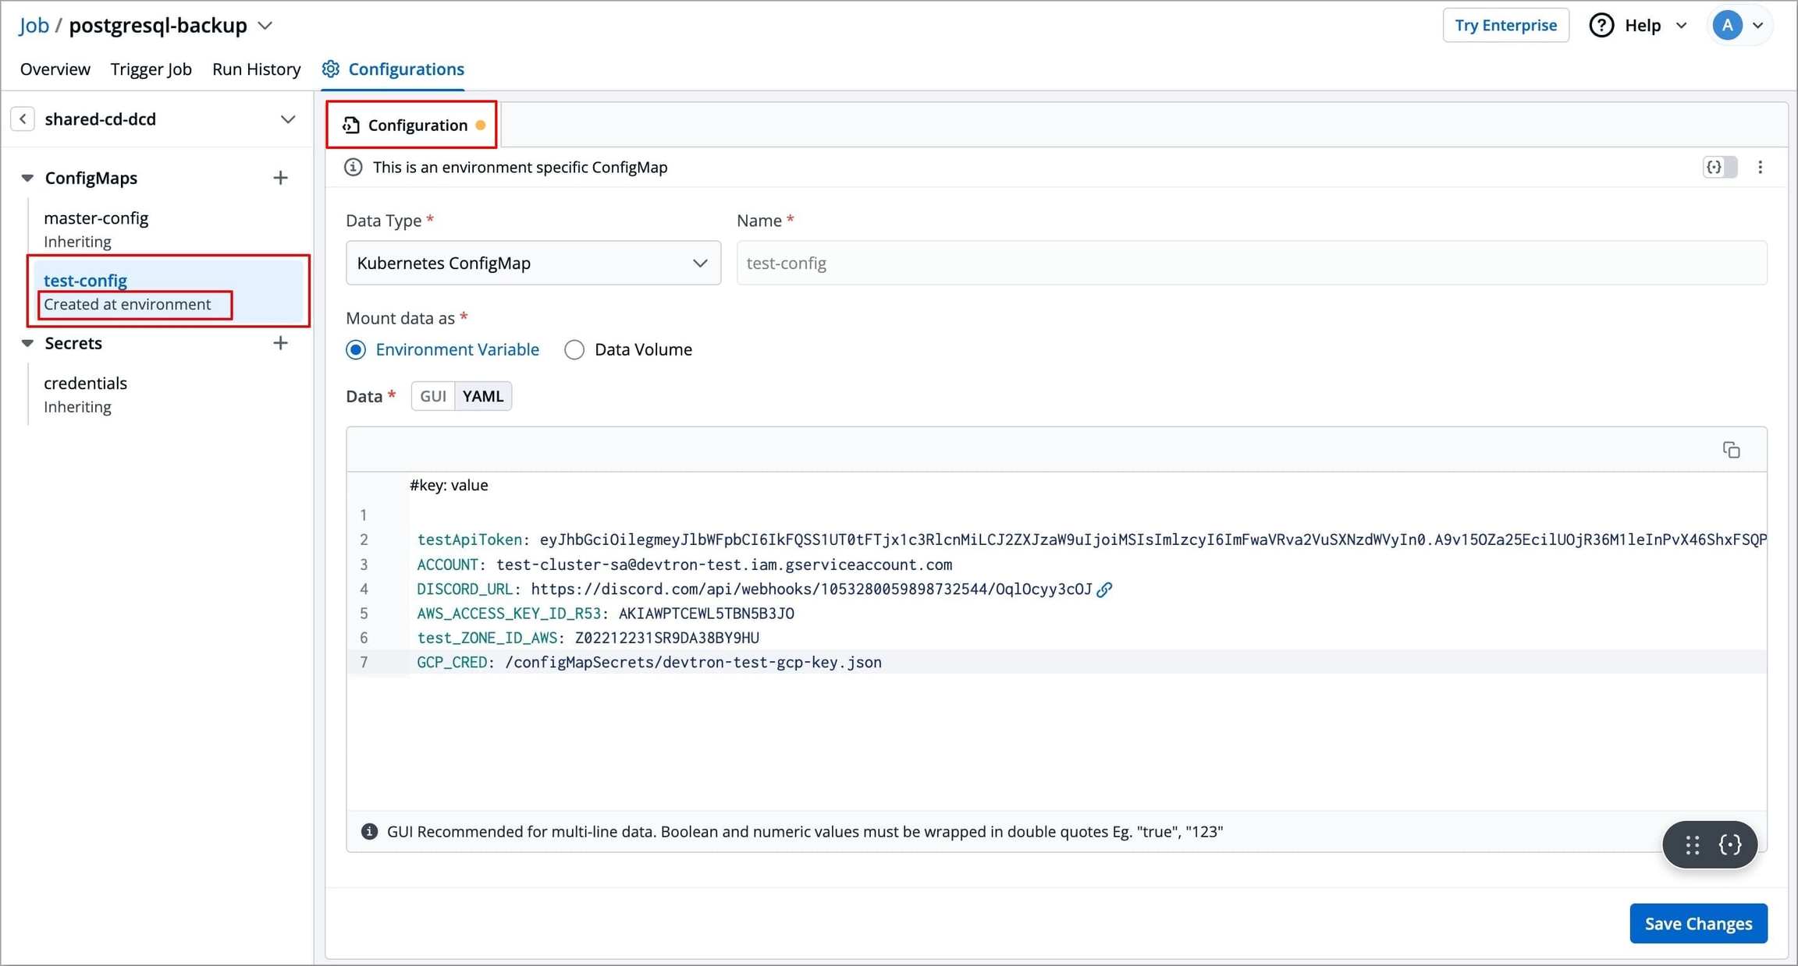Expand the shared-cd-dcd environment dropdown
This screenshot has height=966, width=1798.
coord(287,119)
